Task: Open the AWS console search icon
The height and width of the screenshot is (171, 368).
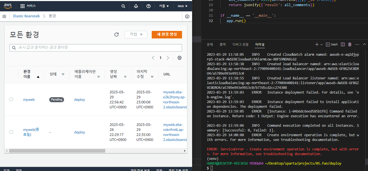Action: coord(123,6)
